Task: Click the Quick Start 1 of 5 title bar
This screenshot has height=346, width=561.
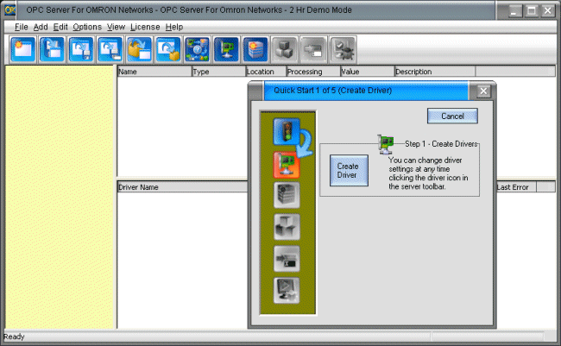Action: [x=366, y=91]
